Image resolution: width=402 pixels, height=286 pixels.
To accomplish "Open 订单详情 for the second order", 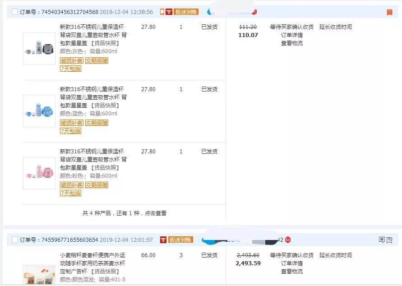I will [x=292, y=263].
